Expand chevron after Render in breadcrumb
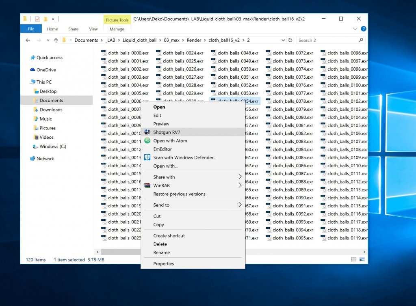 (205, 40)
